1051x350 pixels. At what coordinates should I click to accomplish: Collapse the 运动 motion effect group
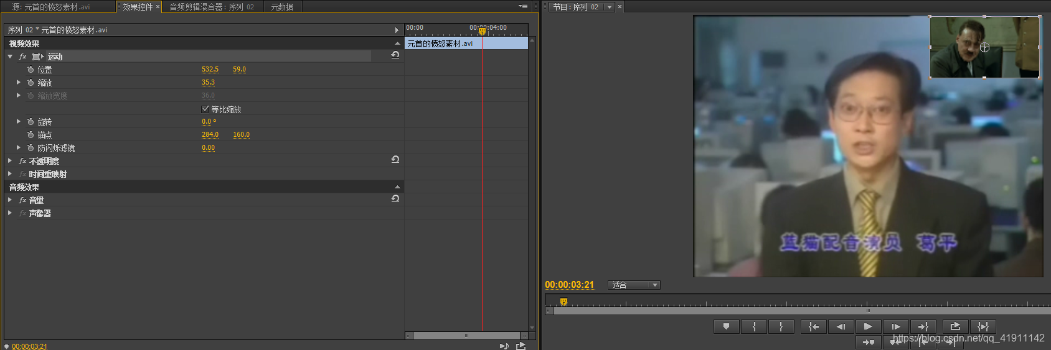pos(10,57)
